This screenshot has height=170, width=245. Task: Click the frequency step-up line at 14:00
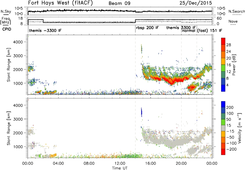click(x=135, y=21)
